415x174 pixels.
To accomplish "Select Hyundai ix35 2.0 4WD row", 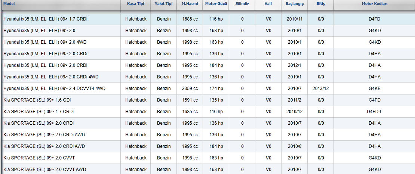I will tap(207, 42).
